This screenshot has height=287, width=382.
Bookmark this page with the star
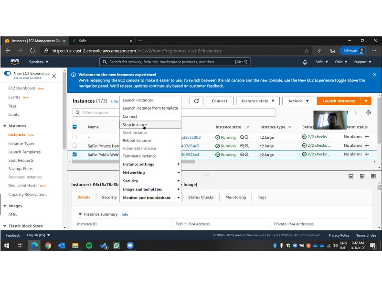coord(307,51)
